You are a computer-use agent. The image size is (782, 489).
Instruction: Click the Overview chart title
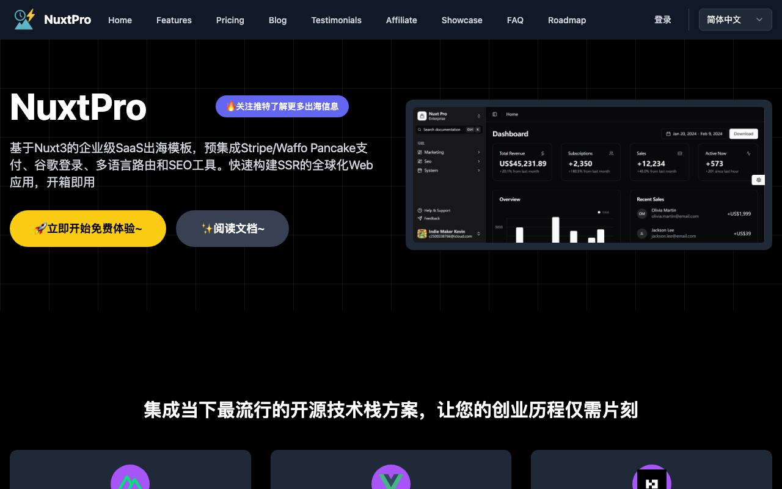[510, 199]
